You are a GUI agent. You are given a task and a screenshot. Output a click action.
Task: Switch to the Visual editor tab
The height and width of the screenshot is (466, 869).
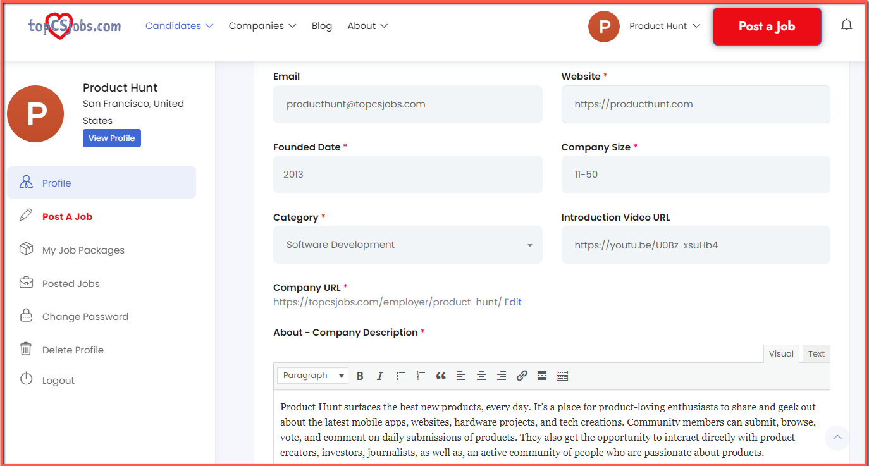pyautogui.click(x=781, y=353)
